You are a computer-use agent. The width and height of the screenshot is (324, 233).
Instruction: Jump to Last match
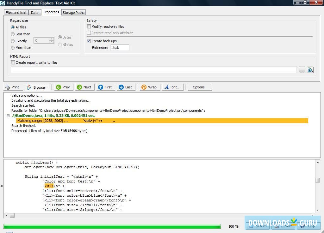point(126,87)
